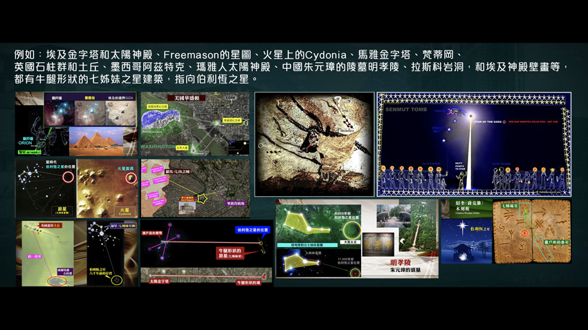This screenshot has height=330, width=588.
Task: Click the 明孝陵 stone inscription photo
Action: (378, 244)
